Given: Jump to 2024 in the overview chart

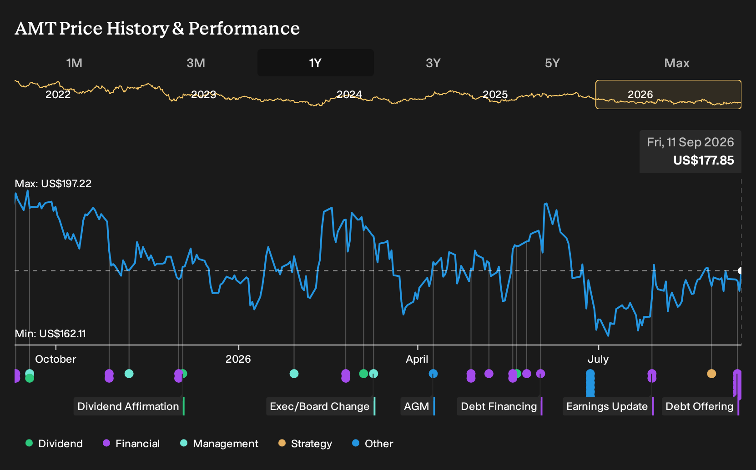Looking at the screenshot, I should [x=349, y=95].
